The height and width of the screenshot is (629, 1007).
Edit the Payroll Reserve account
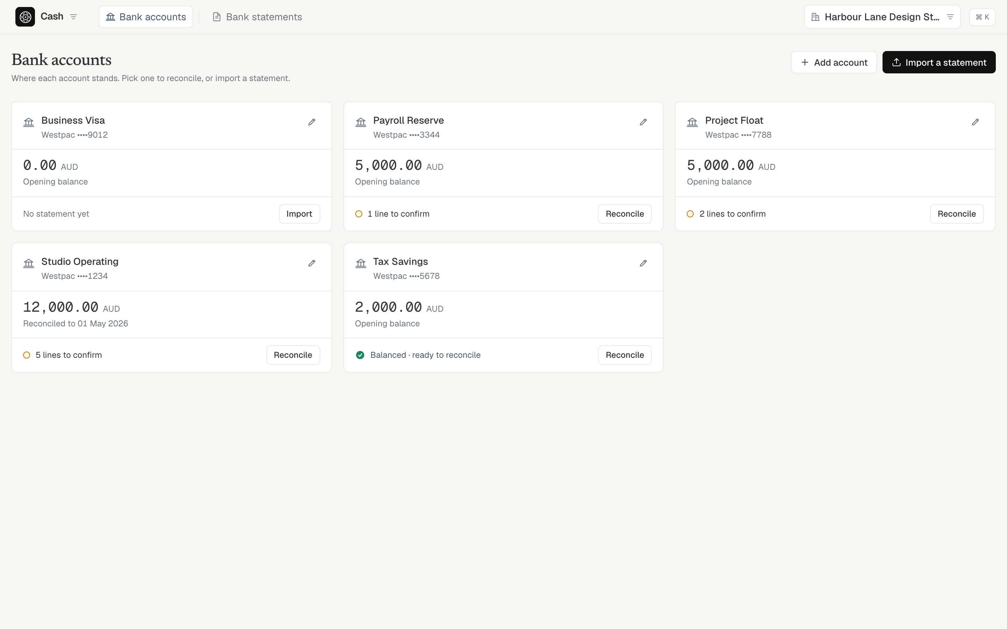(643, 122)
